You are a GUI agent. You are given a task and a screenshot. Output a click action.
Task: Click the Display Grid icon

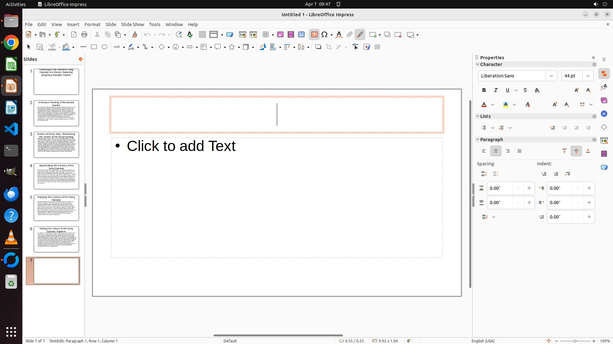[202, 34]
